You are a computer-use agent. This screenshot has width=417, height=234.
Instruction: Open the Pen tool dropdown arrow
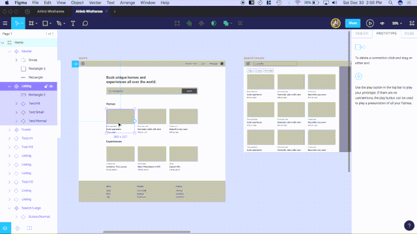click(64, 23)
